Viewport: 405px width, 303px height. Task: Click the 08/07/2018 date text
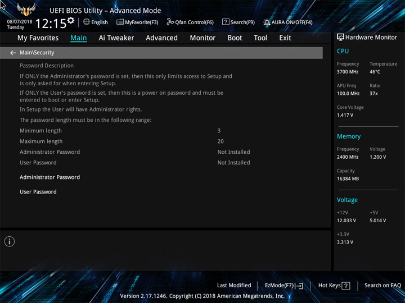pos(20,22)
